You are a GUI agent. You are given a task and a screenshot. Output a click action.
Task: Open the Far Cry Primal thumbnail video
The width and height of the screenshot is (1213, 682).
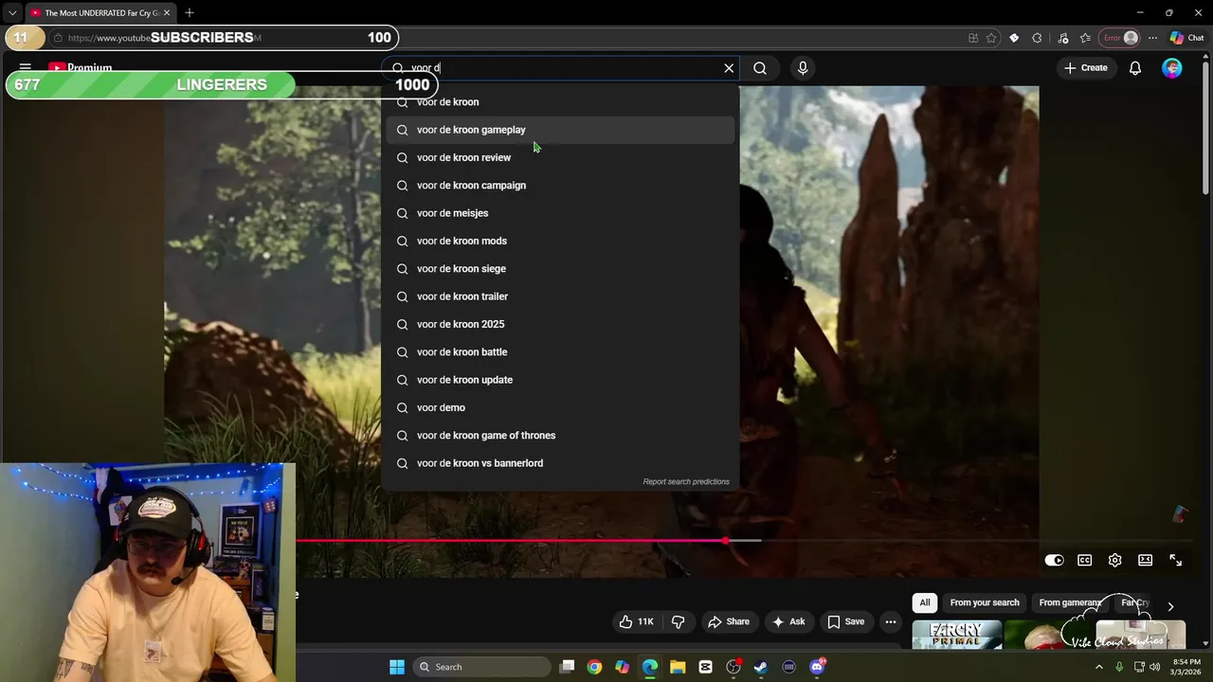coord(957,636)
